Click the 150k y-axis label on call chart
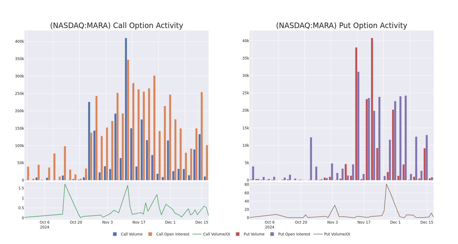This screenshot has width=458, height=244. point(20,128)
